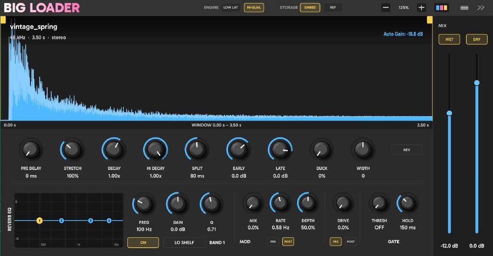Click the Gate Hold knob

408,203
